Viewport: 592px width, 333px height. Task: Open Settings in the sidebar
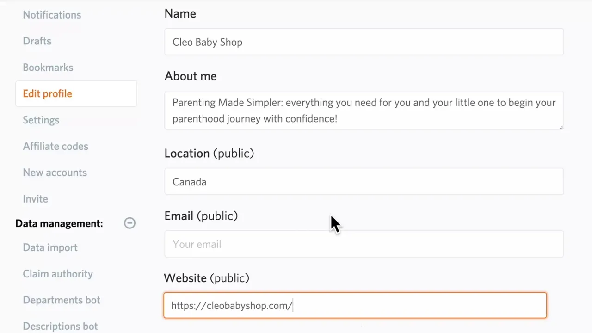tap(41, 120)
